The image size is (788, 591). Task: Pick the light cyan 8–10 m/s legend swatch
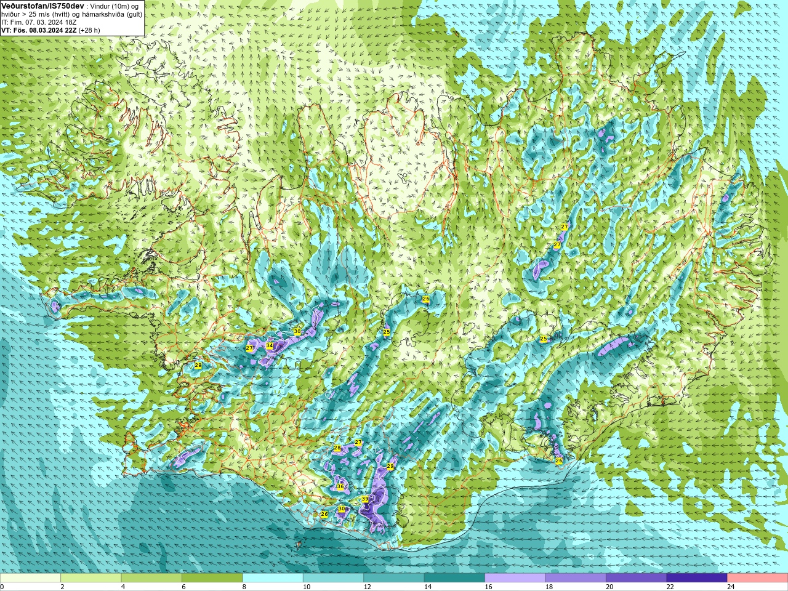tap(273, 577)
